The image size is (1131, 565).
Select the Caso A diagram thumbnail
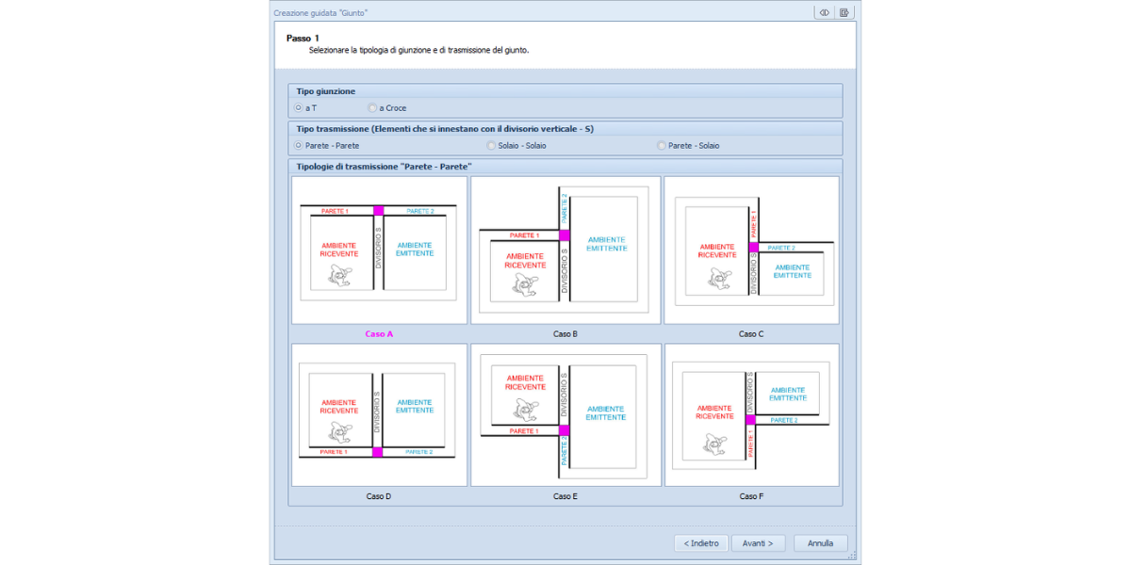click(379, 250)
